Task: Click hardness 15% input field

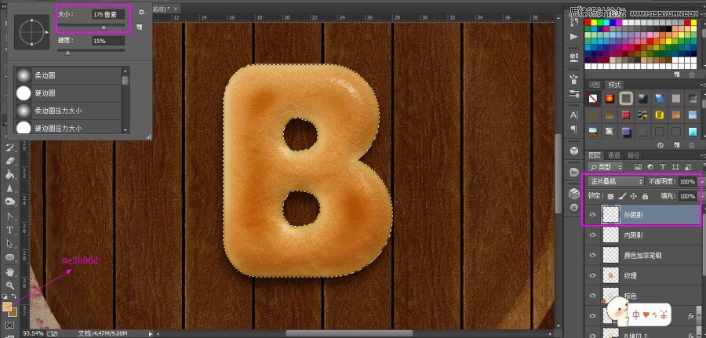Action: coord(108,41)
